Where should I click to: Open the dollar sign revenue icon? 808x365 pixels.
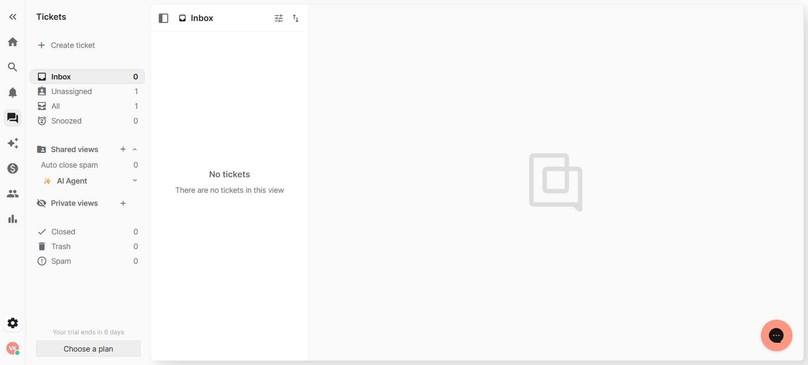coord(13,168)
